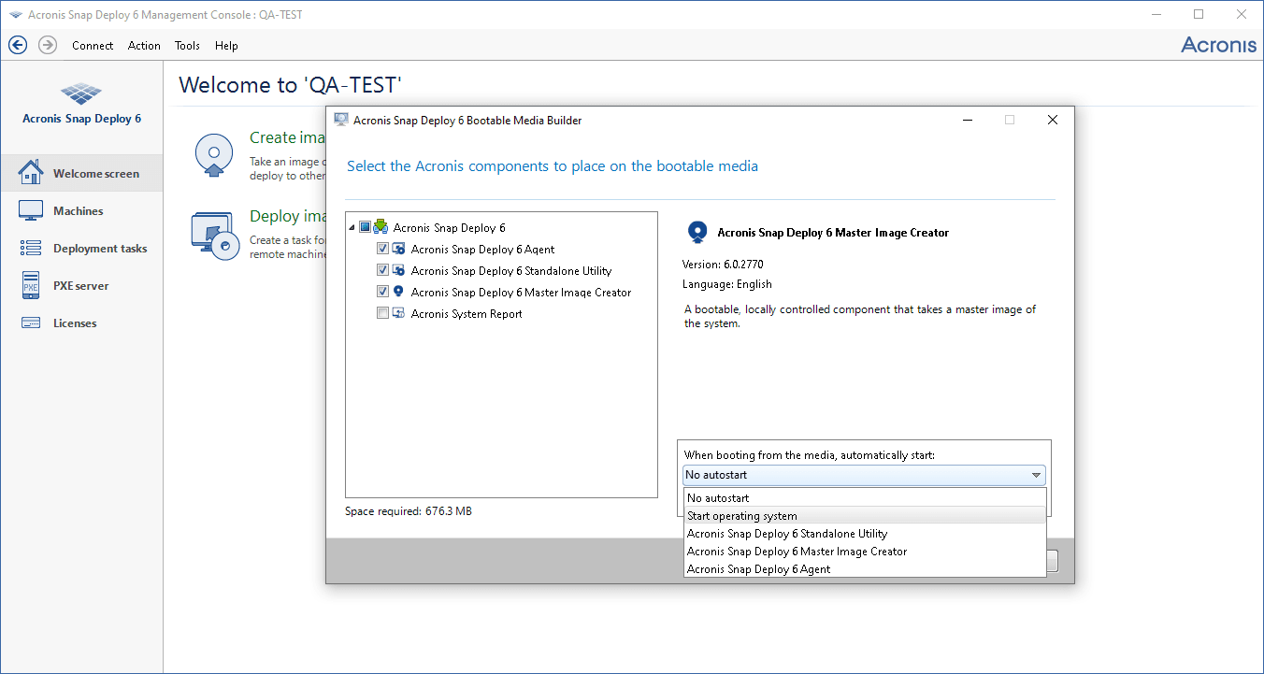Open the Tools menu
The width and height of the screenshot is (1264, 674).
pos(187,46)
